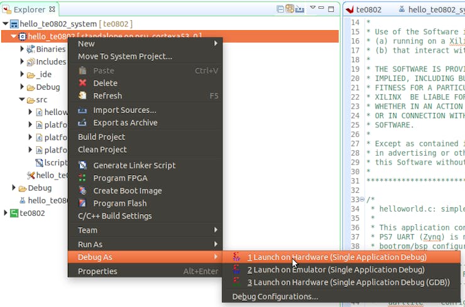
Task: Collapse the highlighted hello_te0802 application node
Action: pyautogui.click(x=14, y=36)
